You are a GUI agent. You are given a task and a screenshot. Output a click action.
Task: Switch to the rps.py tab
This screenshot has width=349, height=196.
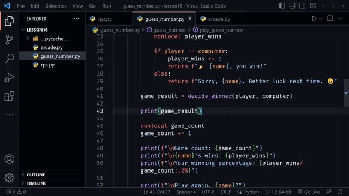109,19
